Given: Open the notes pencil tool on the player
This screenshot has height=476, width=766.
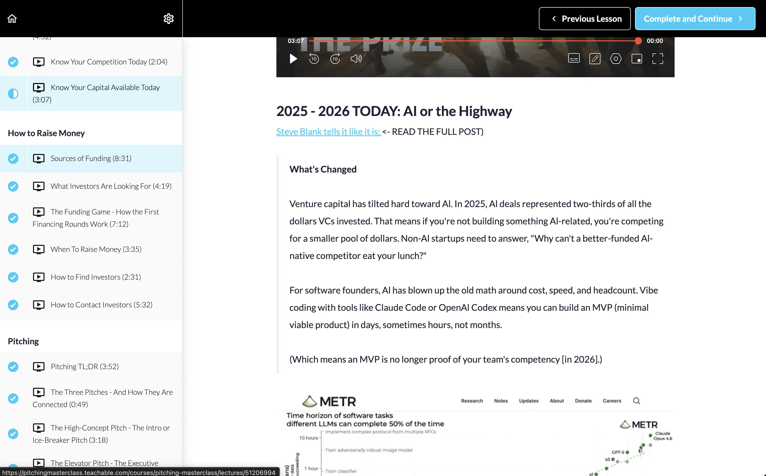Looking at the screenshot, I should 595,59.
